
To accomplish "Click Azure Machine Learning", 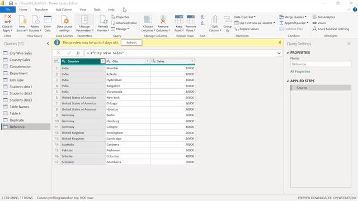I will (x=331, y=29).
